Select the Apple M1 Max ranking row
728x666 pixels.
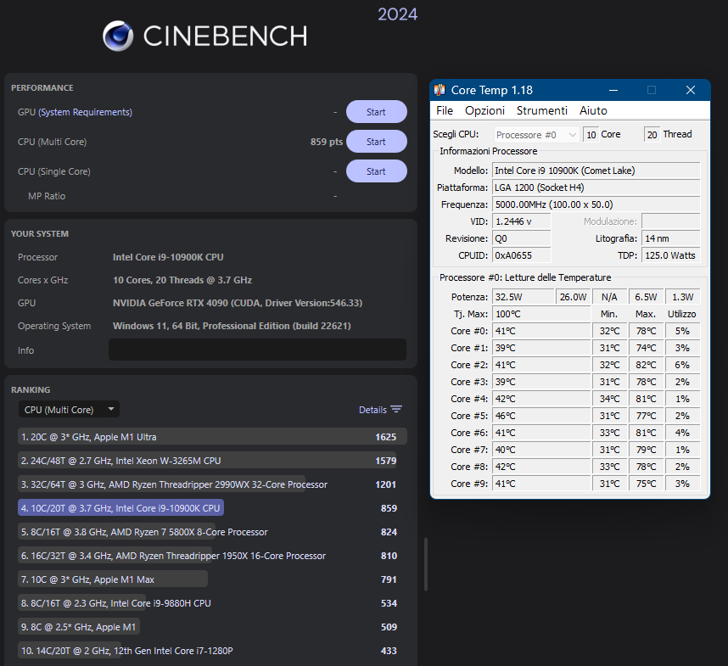click(x=212, y=579)
